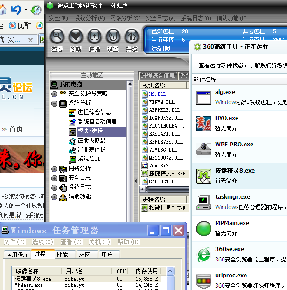Click module list scroll left arrow
Image resolution: width=287 pixels, height=290 pixels.
coord(142,189)
